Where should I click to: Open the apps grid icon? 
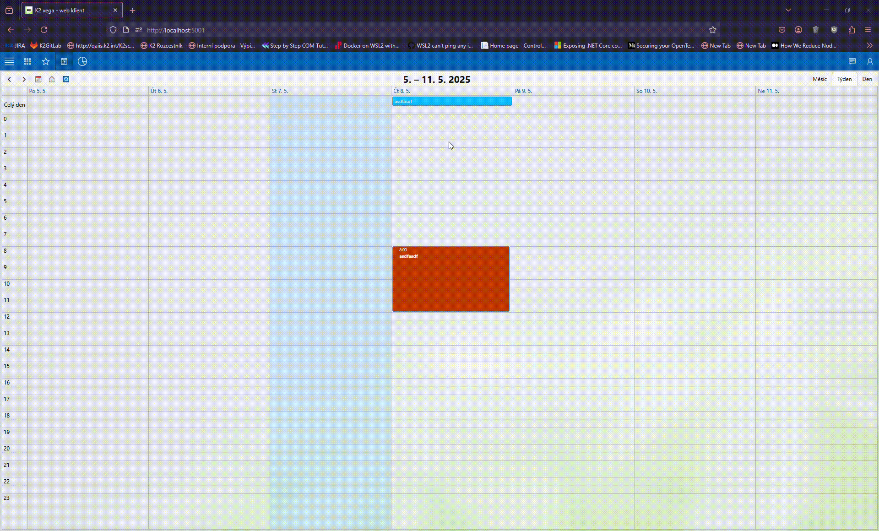(27, 61)
